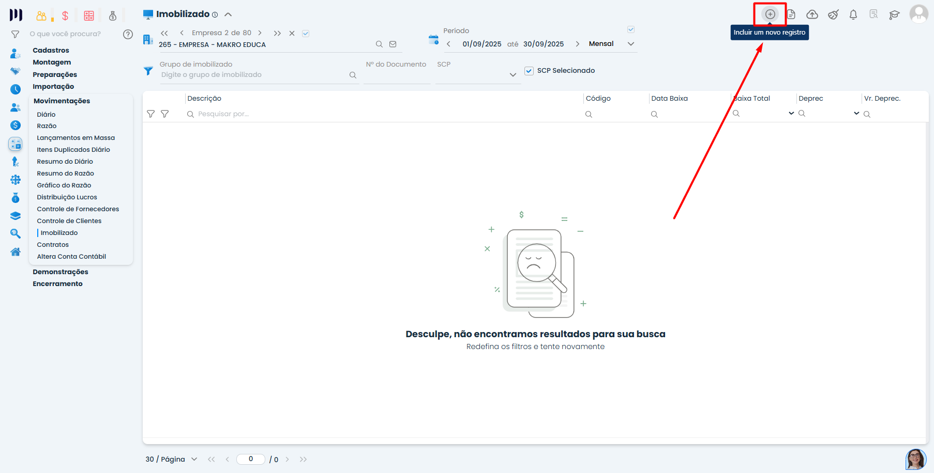Open Altera Conta Contábil
The height and width of the screenshot is (473, 934).
tap(71, 257)
